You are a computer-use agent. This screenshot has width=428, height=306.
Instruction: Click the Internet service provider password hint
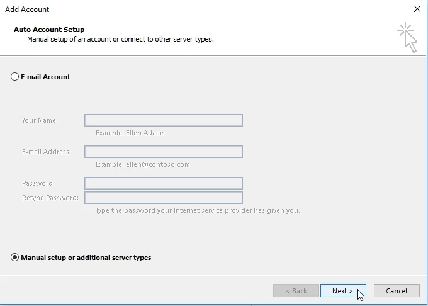pyautogui.click(x=198, y=210)
